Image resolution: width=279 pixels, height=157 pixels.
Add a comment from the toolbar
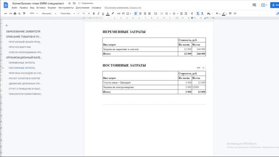(123, 14)
